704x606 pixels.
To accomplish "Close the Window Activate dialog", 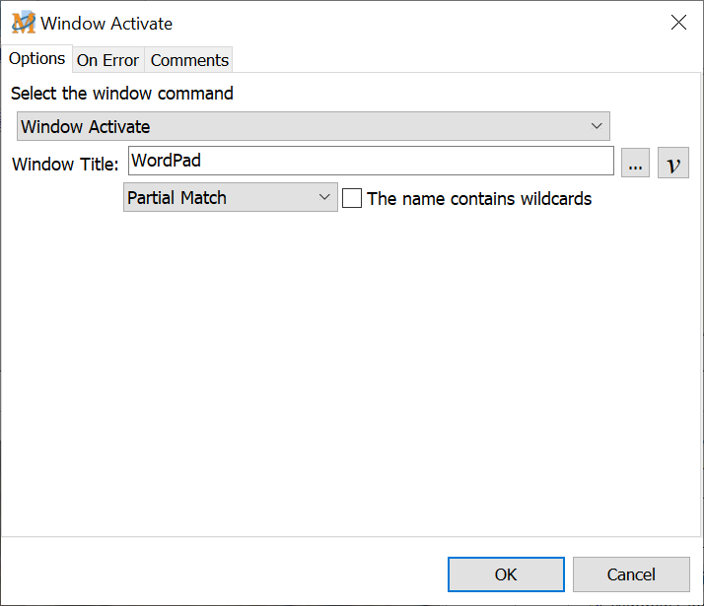I will pyautogui.click(x=678, y=23).
